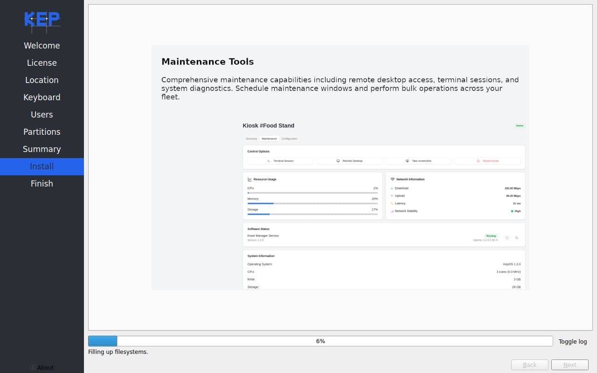Select the Partitions step in sidebar
Viewport: 597px width, 373px height.
coord(42,132)
